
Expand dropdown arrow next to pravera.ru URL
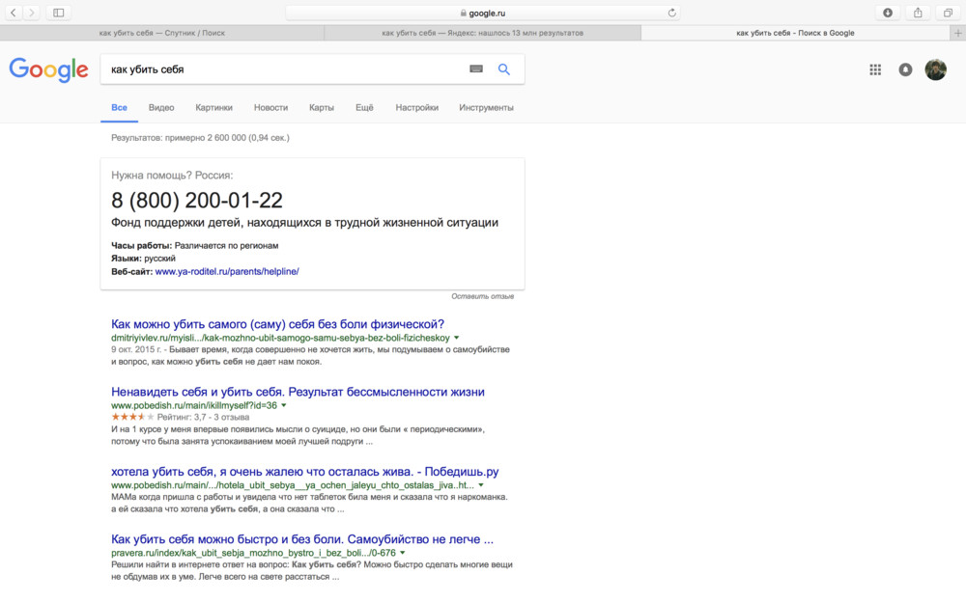[x=402, y=553]
